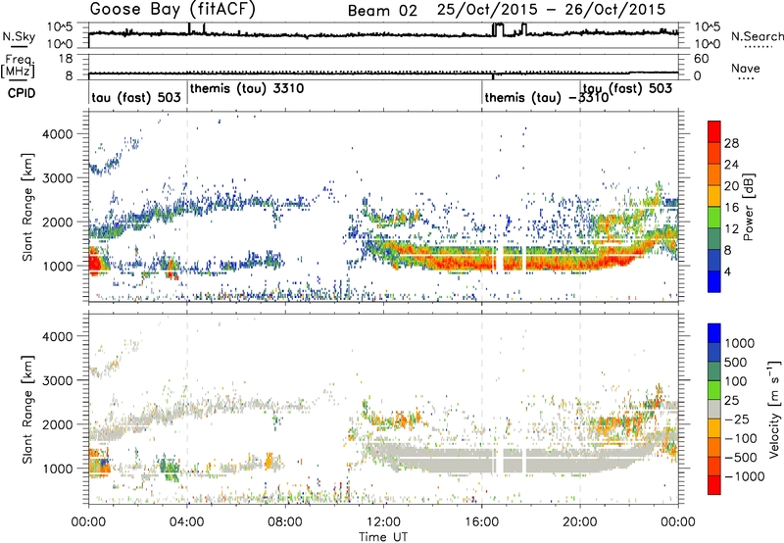Click the "4" tick on Power colorbar

728,272
